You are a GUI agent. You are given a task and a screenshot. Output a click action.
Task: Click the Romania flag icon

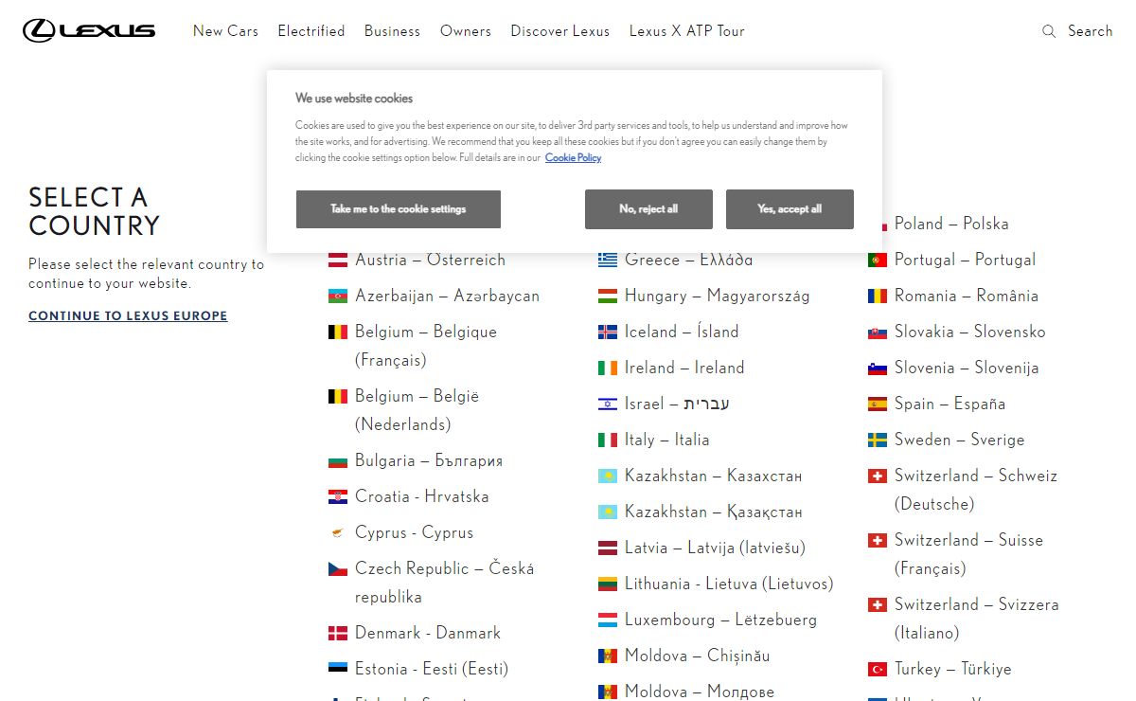pos(878,296)
